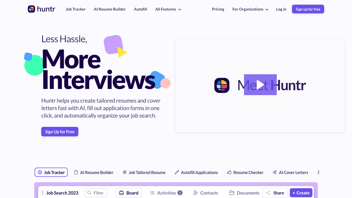This screenshot has height=198, width=352.
Task: Play the Meet Huntr video
Action: click(x=260, y=85)
